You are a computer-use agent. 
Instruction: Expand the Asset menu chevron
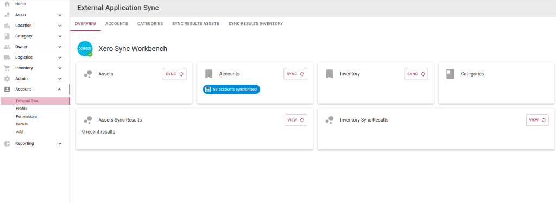coord(60,15)
